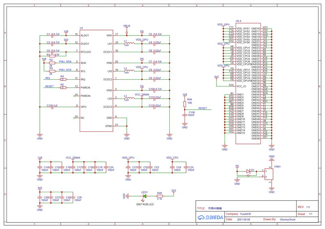Click capacitor C1 4.7uf symbol
Image resolution: width=325 pixels, height=229 pixels.
pos(52,35)
